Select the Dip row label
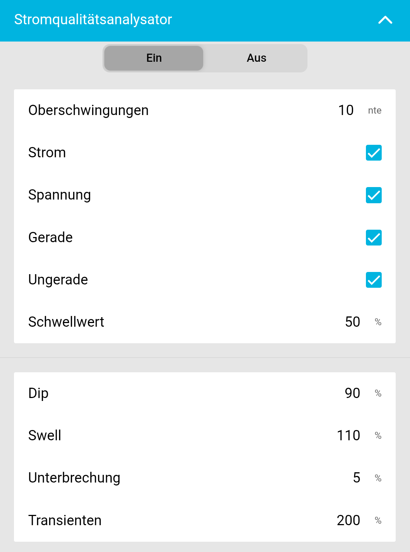Viewport: 410px width, 552px height. pyautogui.click(x=38, y=393)
